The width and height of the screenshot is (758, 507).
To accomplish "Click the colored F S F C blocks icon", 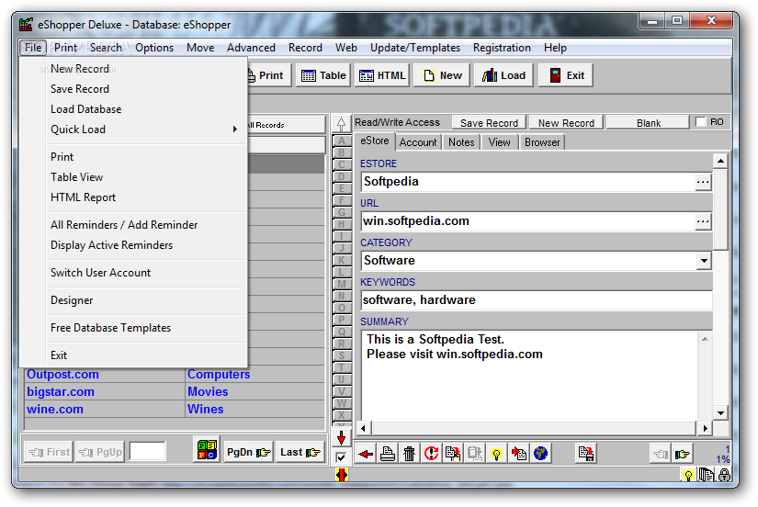I will click(207, 449).
